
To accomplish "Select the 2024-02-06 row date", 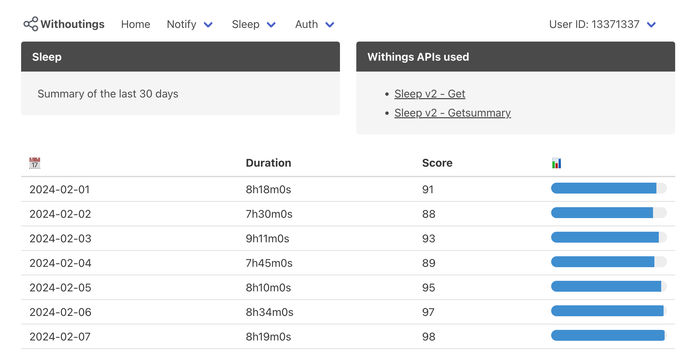I will tap(61, 312).
